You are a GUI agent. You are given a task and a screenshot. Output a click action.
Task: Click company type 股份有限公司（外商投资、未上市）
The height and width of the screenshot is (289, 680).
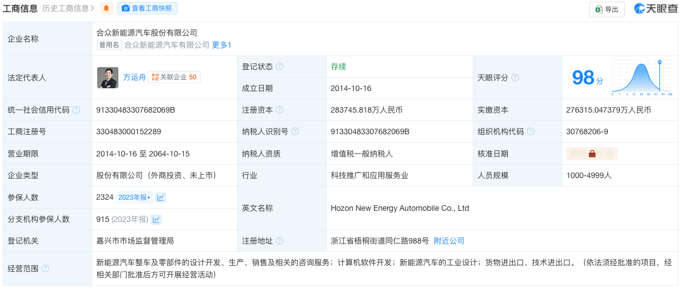pos(157,175)
